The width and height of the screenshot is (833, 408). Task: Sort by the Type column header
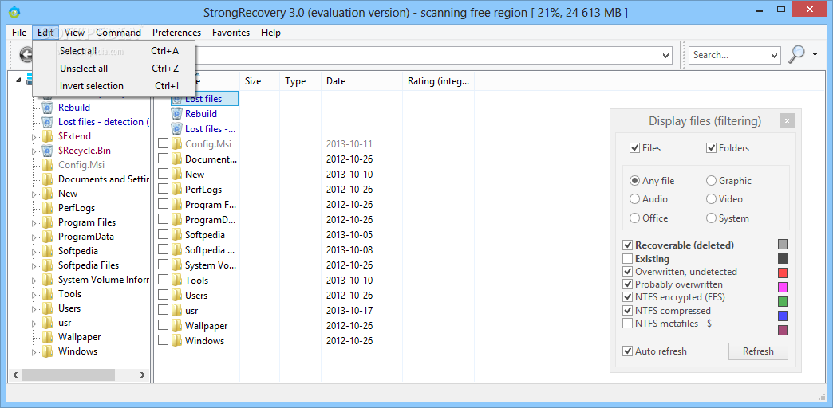[300, 81]
